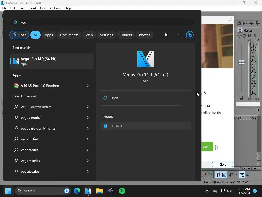
Task: Open Bing Chat filter in search panel
Action: 19,35
